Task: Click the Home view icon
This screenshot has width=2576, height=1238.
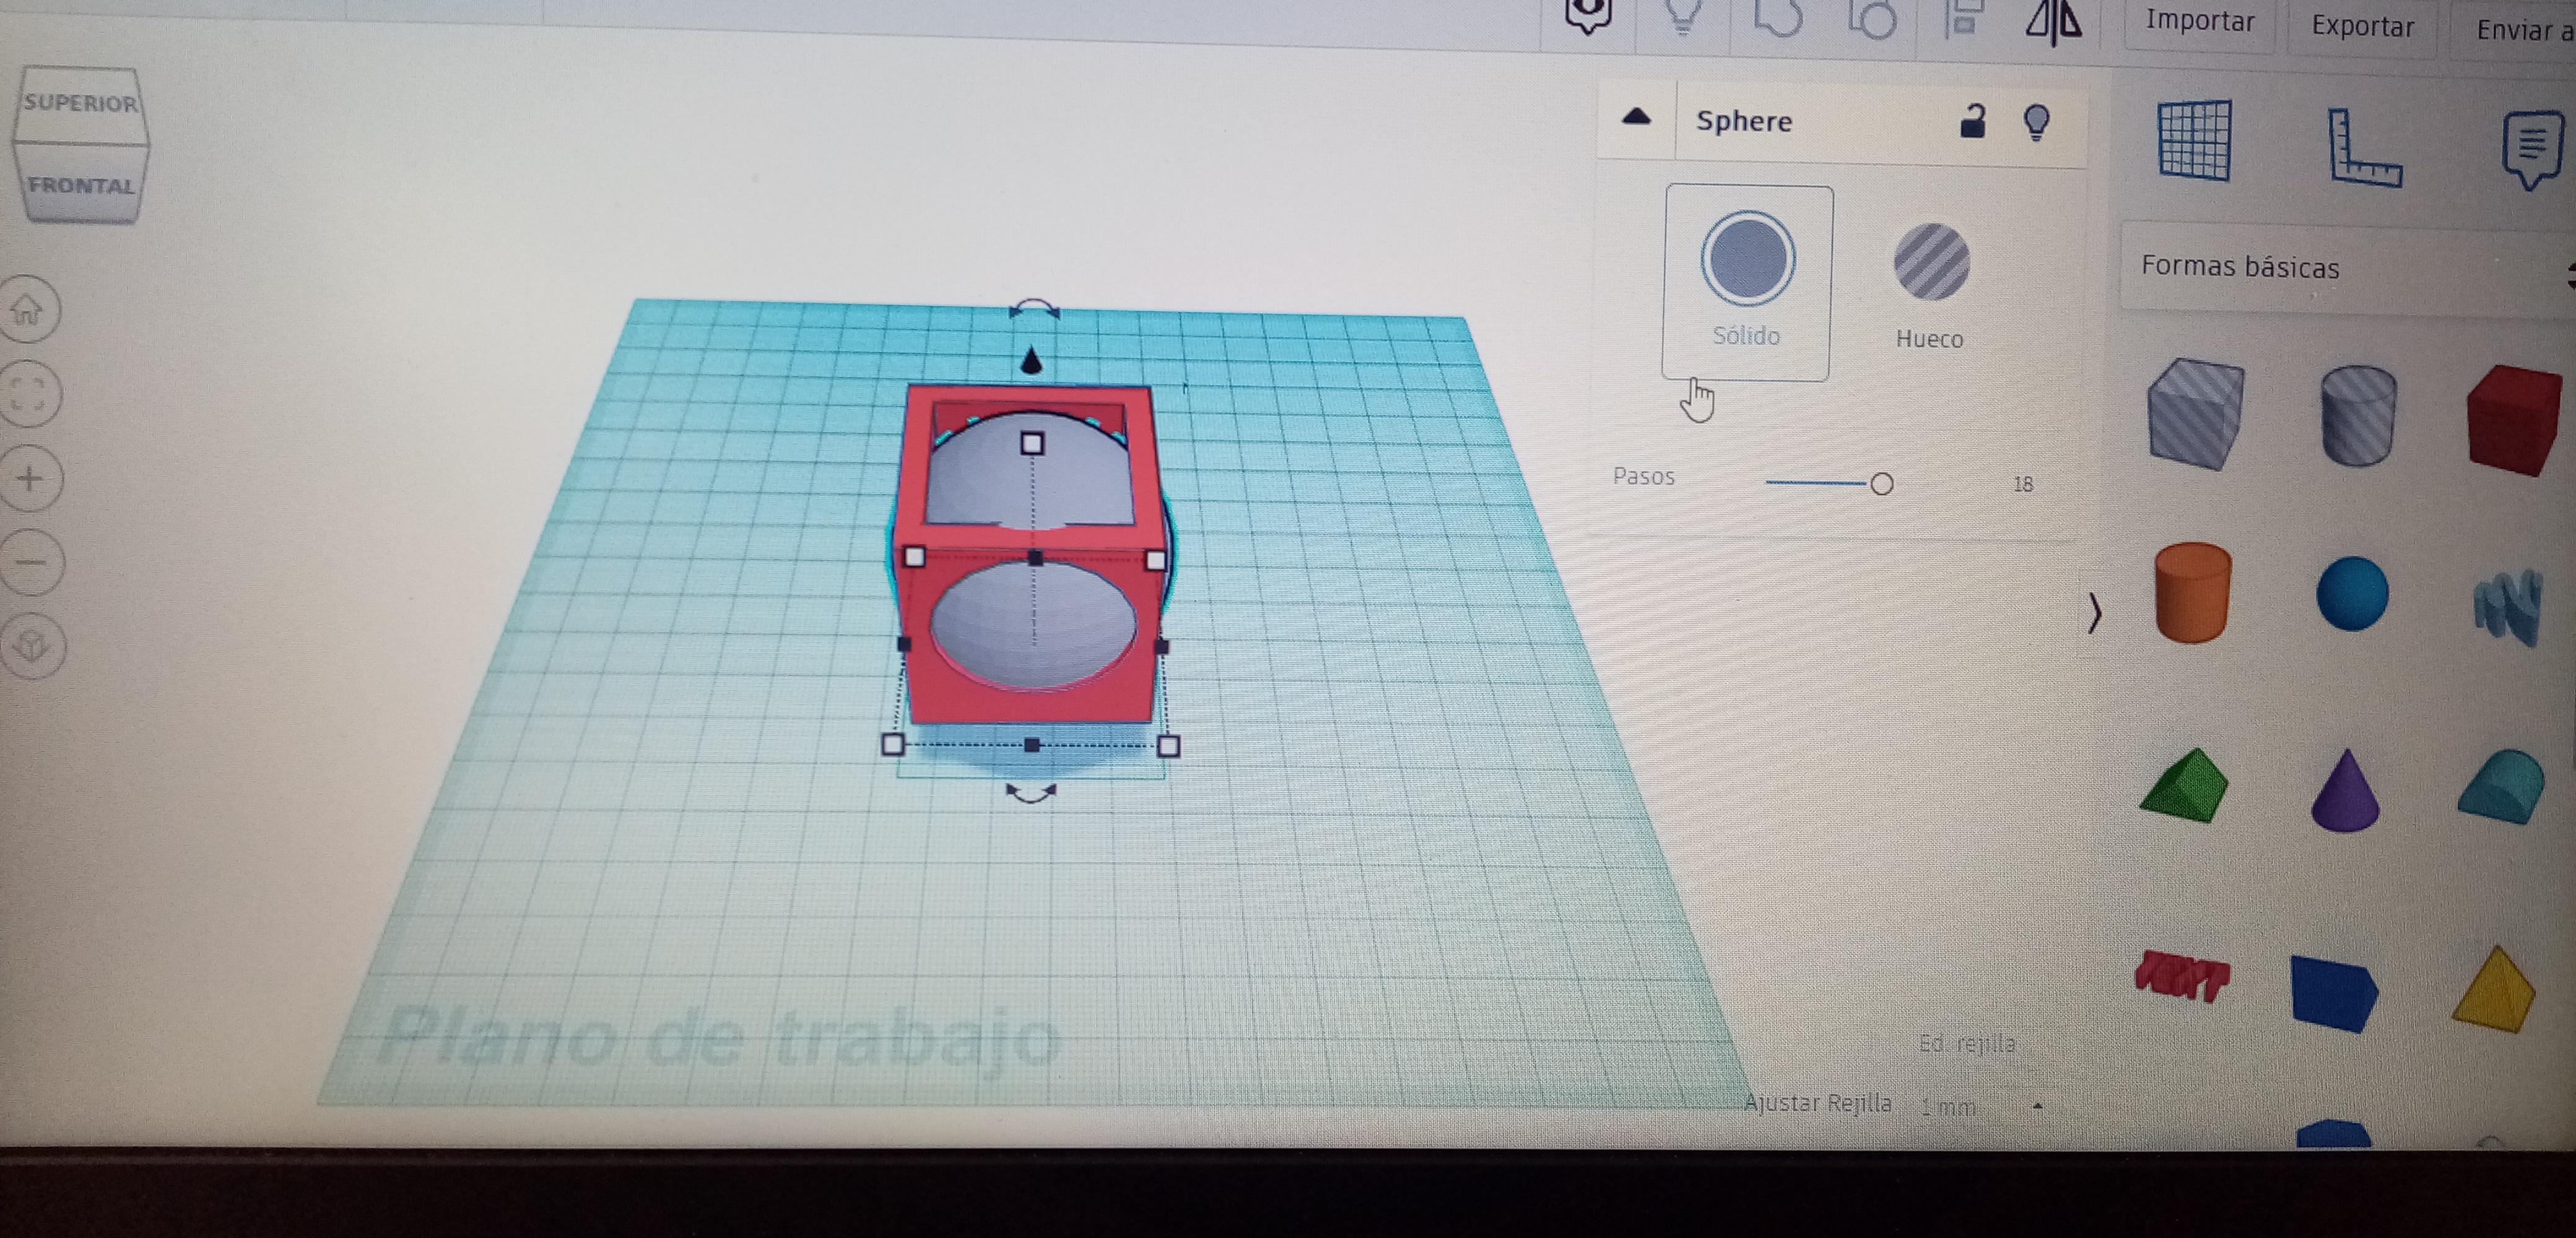Action: (28, 310)
